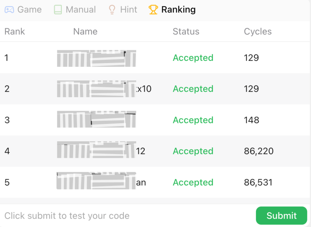311x227 pixels.
Task: Click the Rank column header
Action: pos(15,32)
